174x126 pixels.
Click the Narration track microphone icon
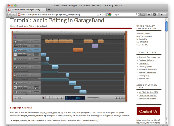(15, 41)
